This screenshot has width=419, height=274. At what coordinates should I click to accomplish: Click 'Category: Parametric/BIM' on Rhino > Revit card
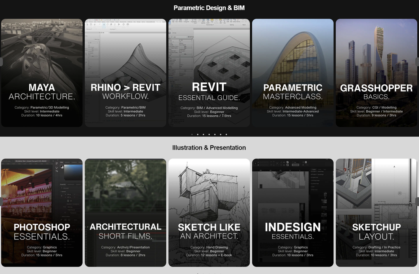click(x=126, y=108)
